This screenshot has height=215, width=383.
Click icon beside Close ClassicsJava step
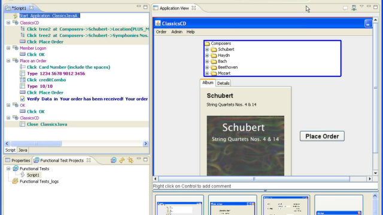[23, 124]
